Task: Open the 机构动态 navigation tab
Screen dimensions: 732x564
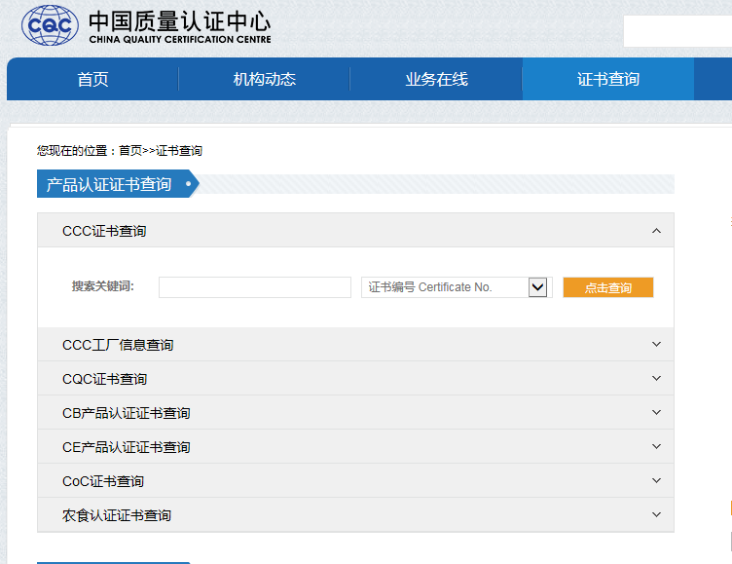Action: point(264,80)
